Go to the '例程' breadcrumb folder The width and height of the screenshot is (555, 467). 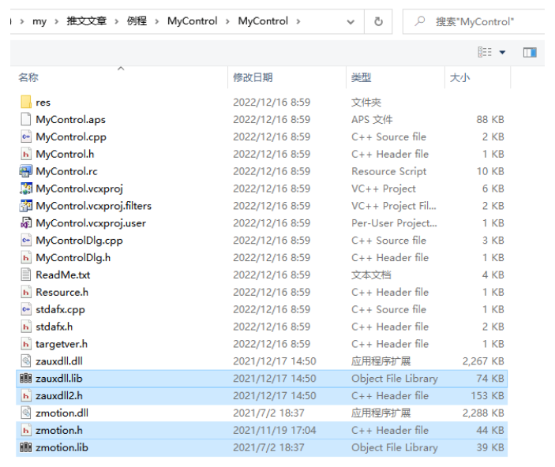[137, 21]
